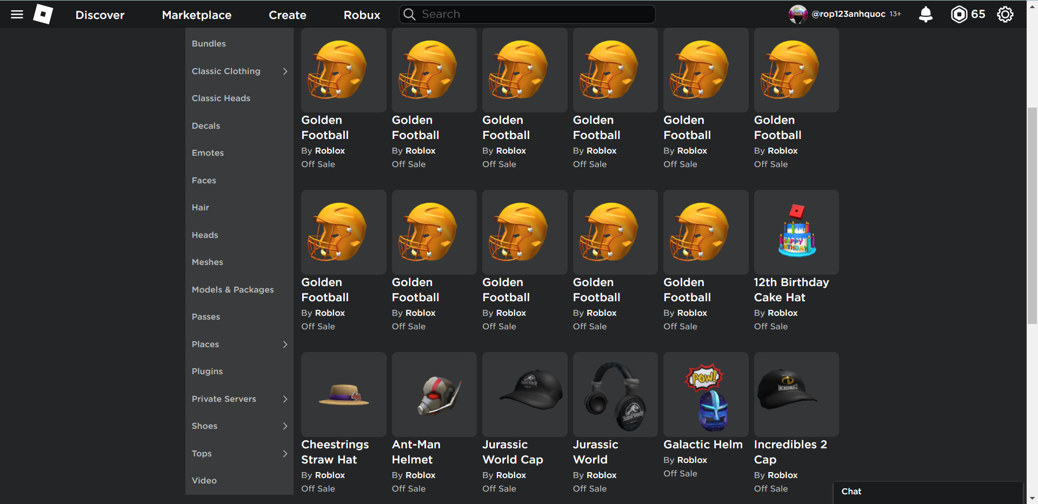Expand the Shoes submenu arrow
The width and height of the screenshot is (1038, 504).
point(285,426)
